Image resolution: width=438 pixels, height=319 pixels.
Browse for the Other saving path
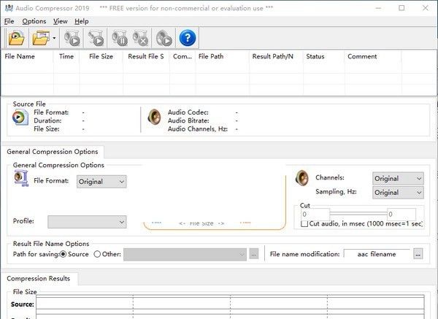[x=253, y=254]
